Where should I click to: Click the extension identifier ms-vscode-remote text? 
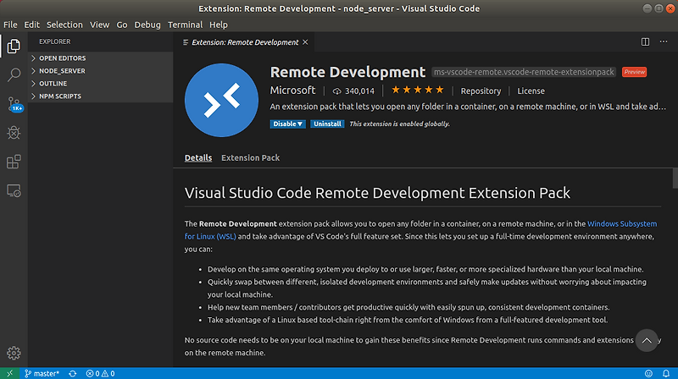click(x=524, y=72)
